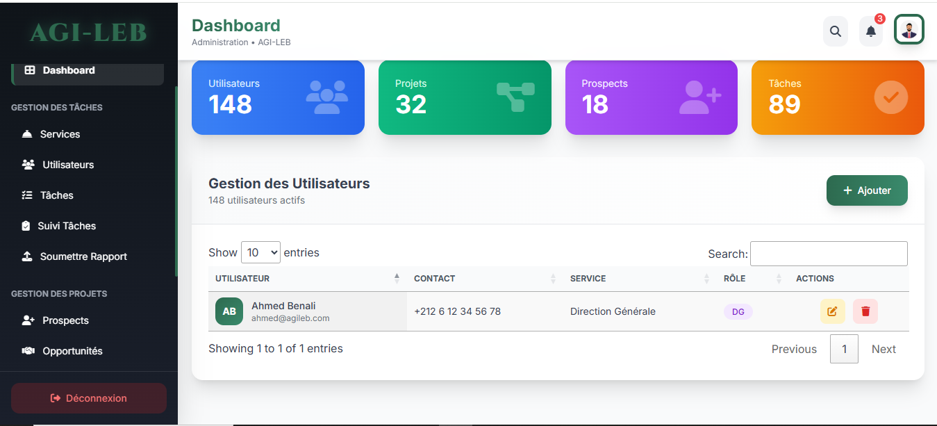Click inside the Search input field

[x=828, y=253]
